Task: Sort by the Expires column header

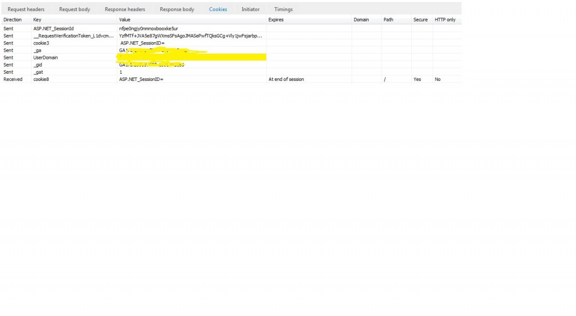Action: 276,20
